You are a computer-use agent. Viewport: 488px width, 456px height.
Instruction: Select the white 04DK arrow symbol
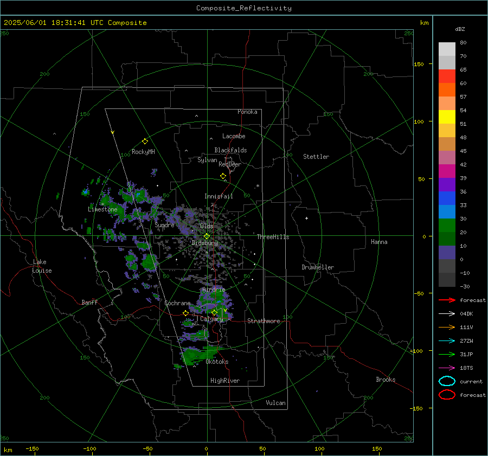tap(447, 314)
